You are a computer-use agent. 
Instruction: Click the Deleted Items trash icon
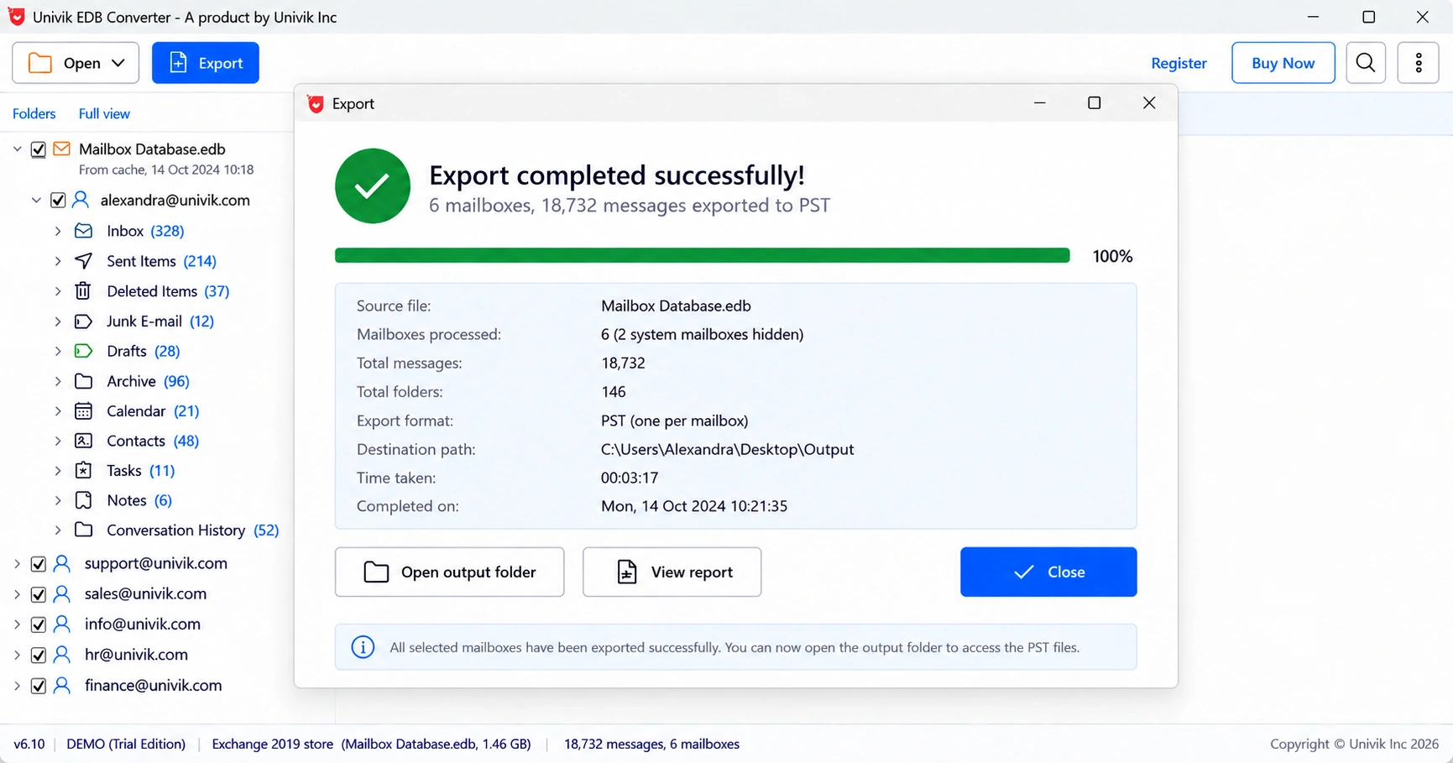click(83, 291)
